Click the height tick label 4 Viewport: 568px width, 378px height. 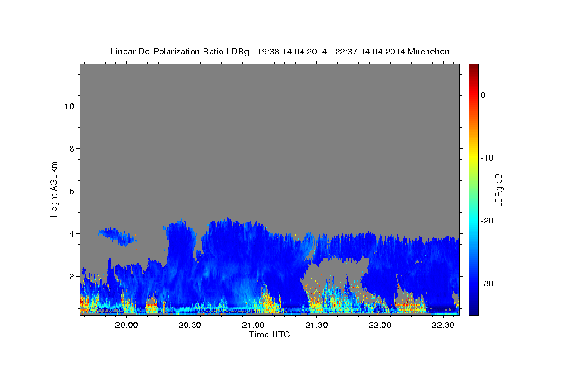pyautogui.click(x=72, y=233)
